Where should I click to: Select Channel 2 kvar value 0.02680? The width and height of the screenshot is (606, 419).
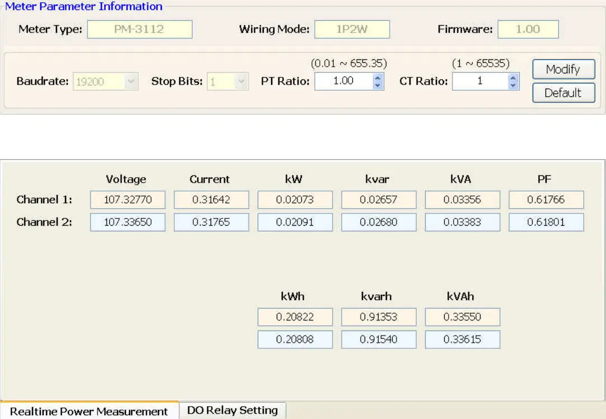[x=379, y=222]
